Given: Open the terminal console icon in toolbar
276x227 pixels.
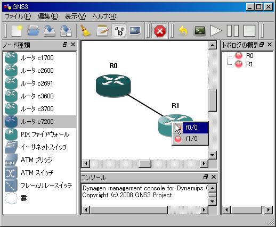Looking at the screenshot, I should 200,31.
